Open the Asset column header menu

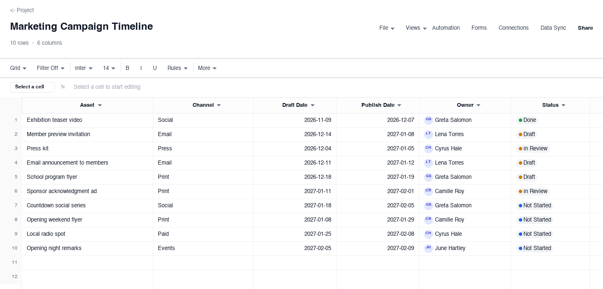[100, 105]
